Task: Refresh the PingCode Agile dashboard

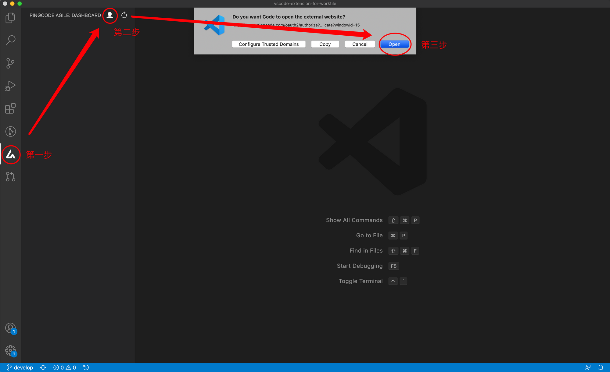Action: (x=124, y=15)
